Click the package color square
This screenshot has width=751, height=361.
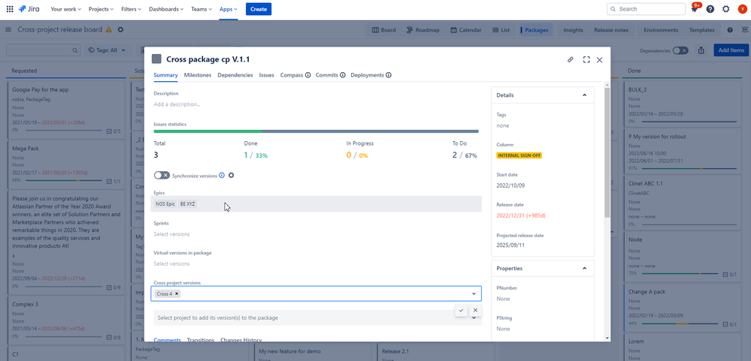coord(156,59)
